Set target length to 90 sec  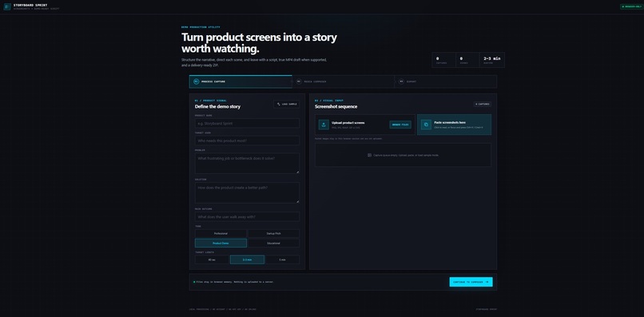(x=212, y=260)
